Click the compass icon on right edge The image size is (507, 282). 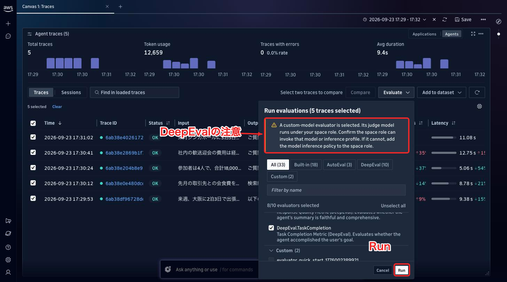click(498, 22)
